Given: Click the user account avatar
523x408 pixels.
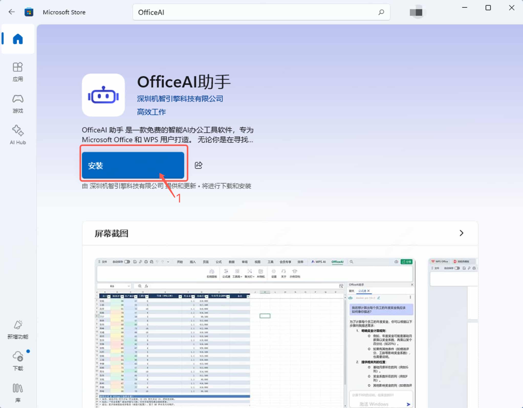Looking at the screenshot, I should pos(416,12).
